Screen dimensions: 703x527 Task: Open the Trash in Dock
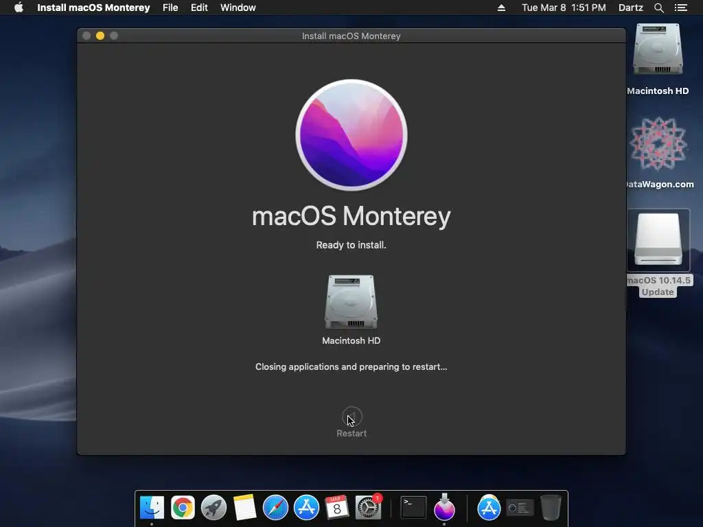point(551,507)
